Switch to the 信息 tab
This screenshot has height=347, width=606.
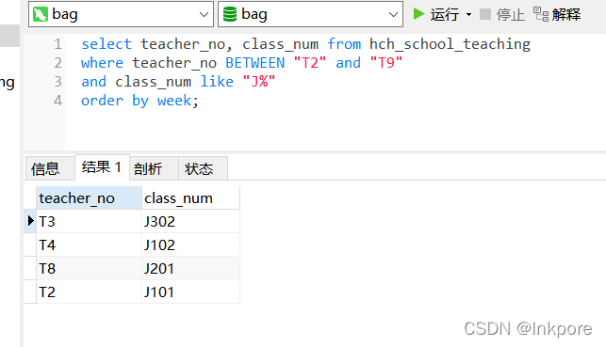click(x=50, y=168)
